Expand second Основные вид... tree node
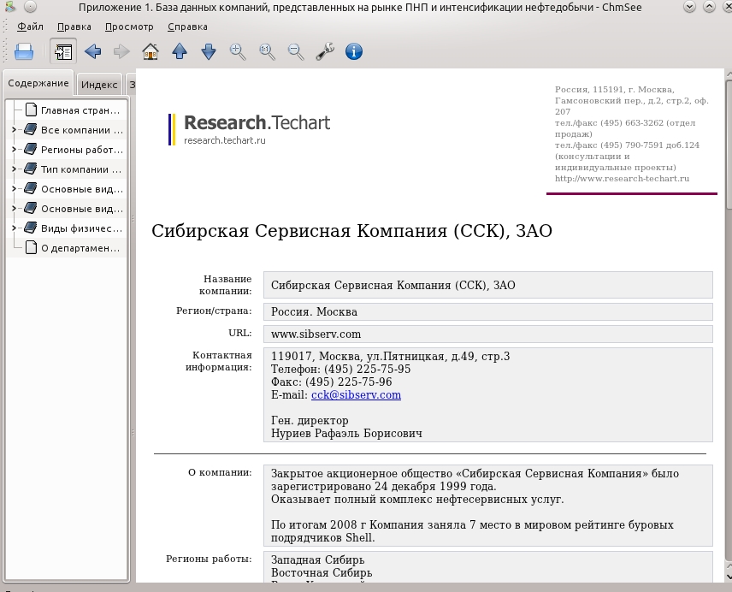 [x=14, y=208]
